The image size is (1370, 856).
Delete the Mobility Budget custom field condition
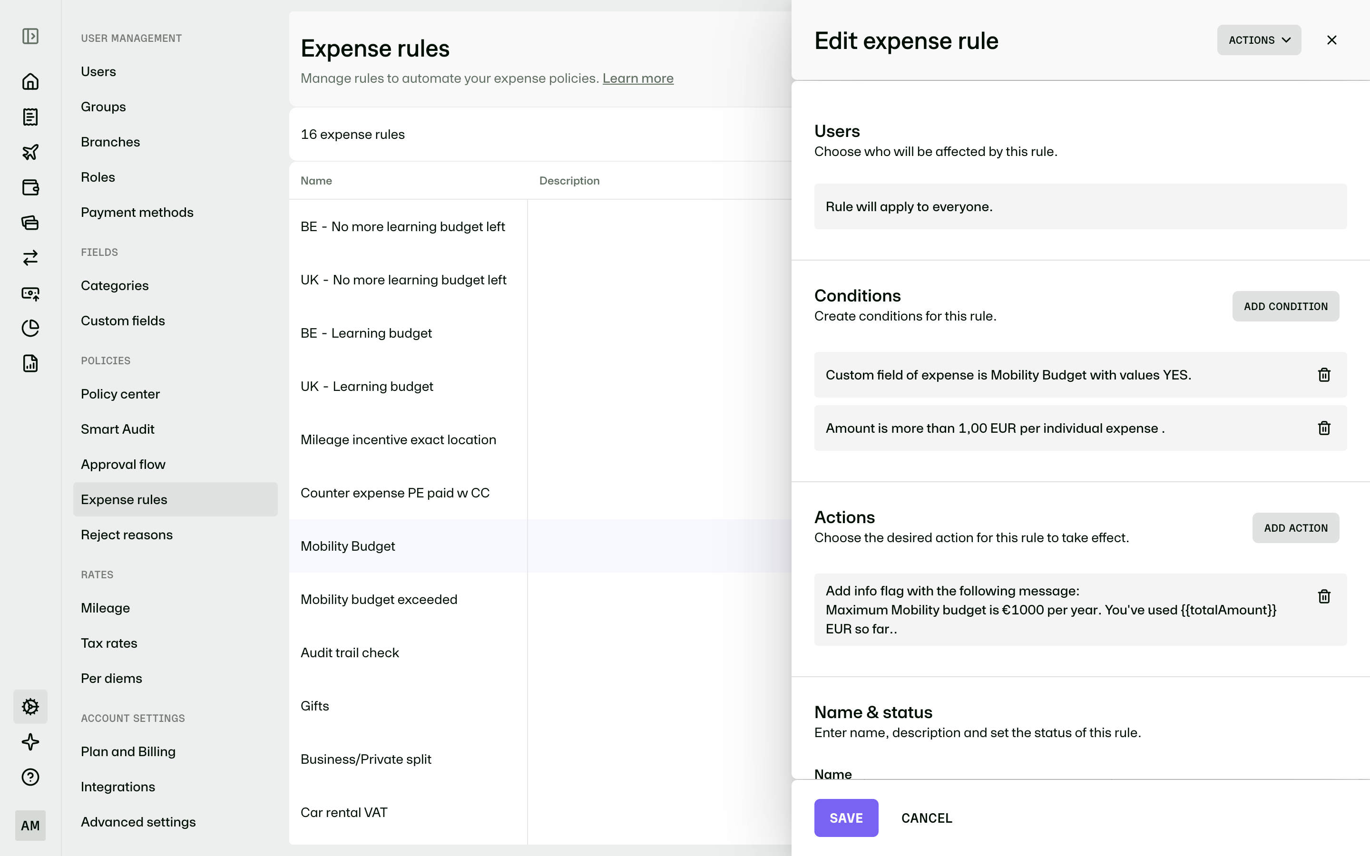[1324, 375]
